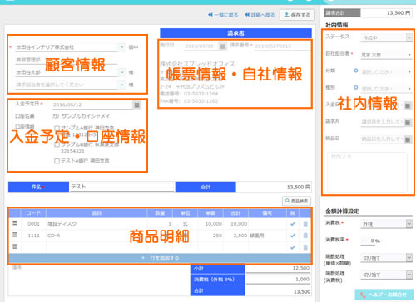The height and width of the screenshot is (302, 416).
Task: Delete the empty third item row
Action: pyautogui.click(x=305, y=247)
